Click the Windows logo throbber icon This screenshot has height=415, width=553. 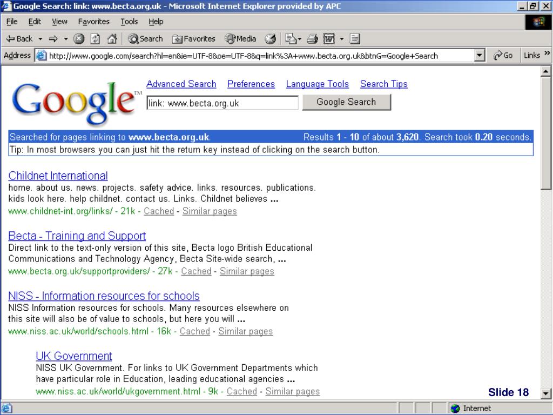coord(538,22)
